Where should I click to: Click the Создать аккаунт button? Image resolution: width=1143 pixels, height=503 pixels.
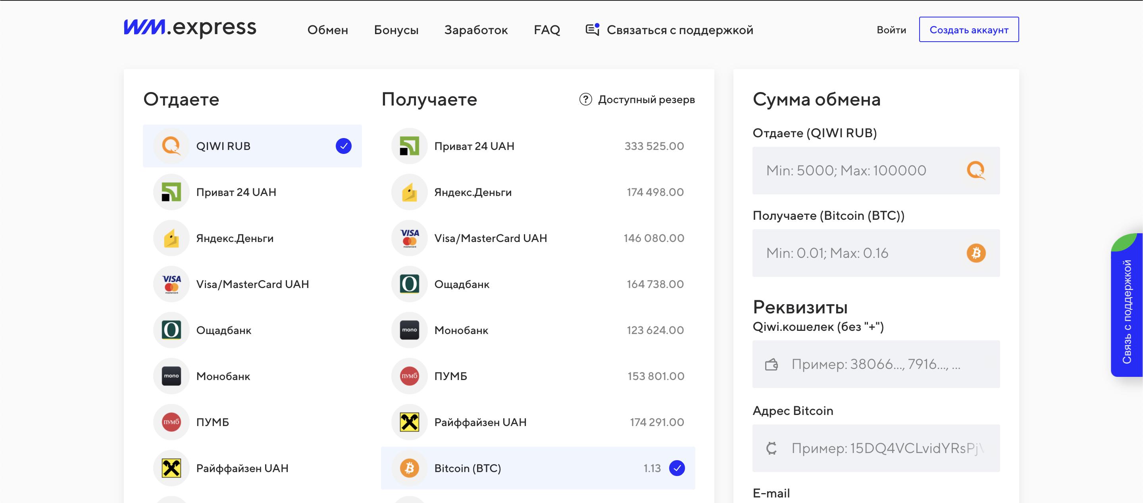[x=969, y=30]
